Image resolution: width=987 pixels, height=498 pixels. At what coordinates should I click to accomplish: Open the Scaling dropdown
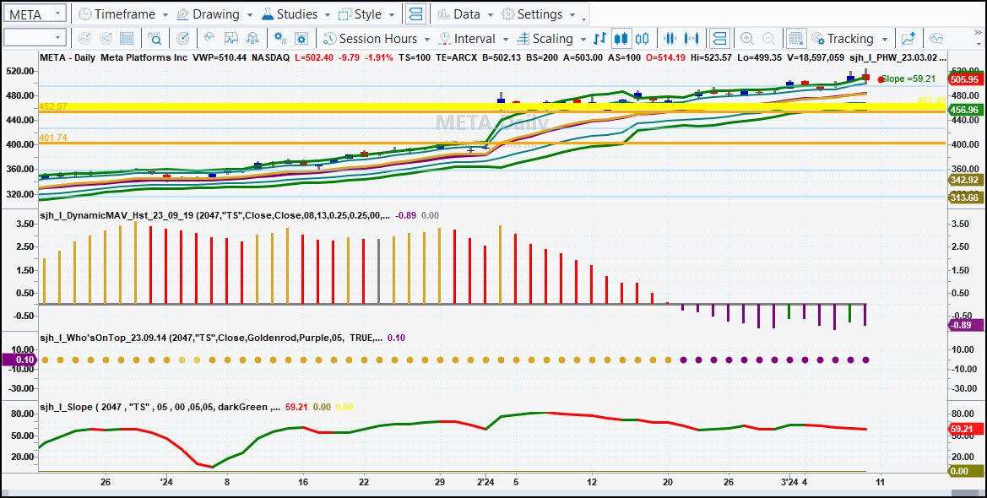click(x=550, y=38)
